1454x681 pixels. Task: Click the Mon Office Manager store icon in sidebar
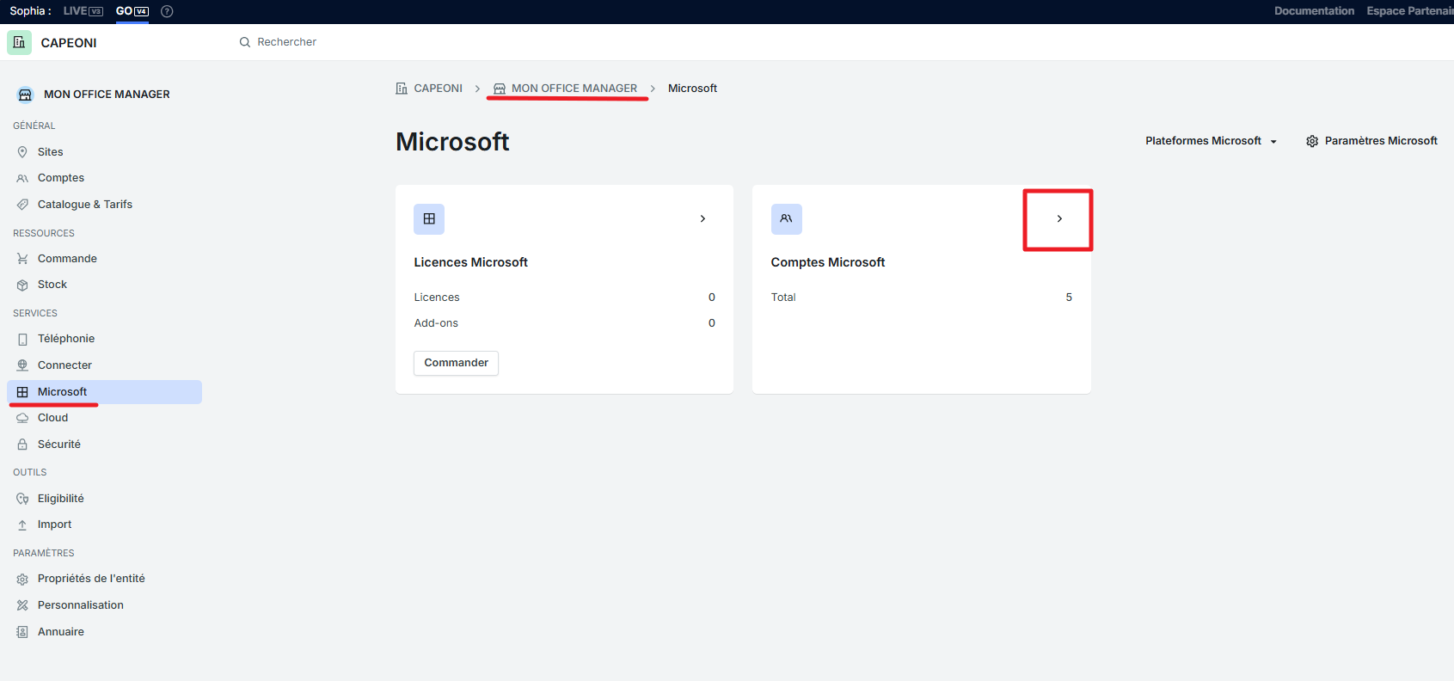pos(25,95)
